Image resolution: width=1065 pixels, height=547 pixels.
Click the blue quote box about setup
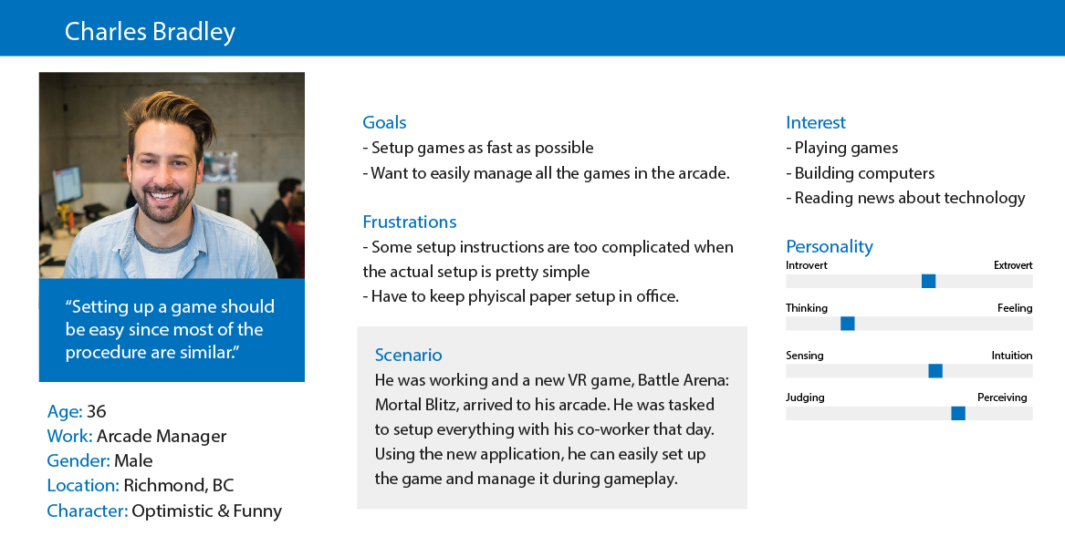(172, 330)
